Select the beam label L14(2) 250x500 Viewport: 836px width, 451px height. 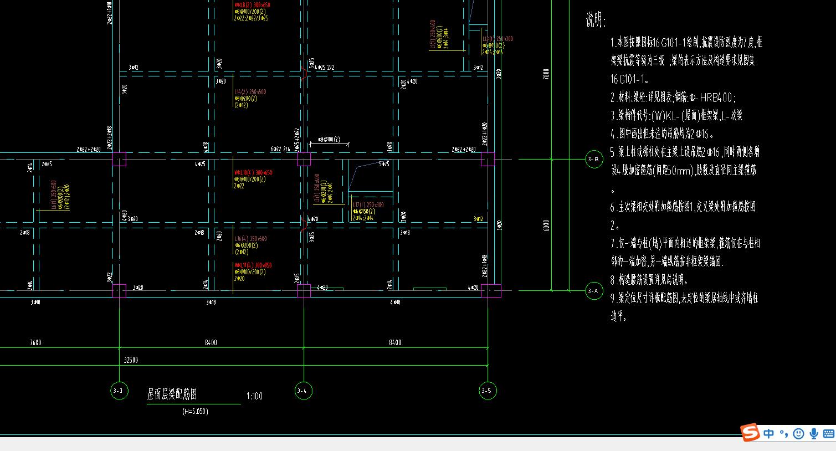(x=250, y=92)
